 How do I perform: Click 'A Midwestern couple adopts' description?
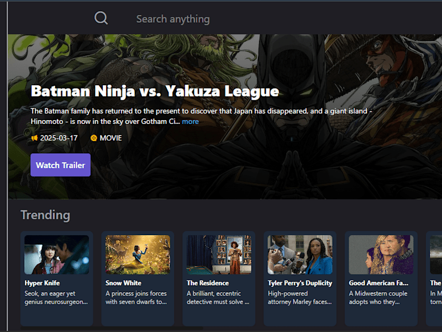tap(378, 298)
